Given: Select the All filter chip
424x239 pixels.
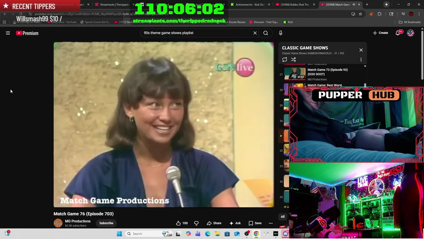Looking at the screenshot, I should pyautogui.click(x=283, y=217).
